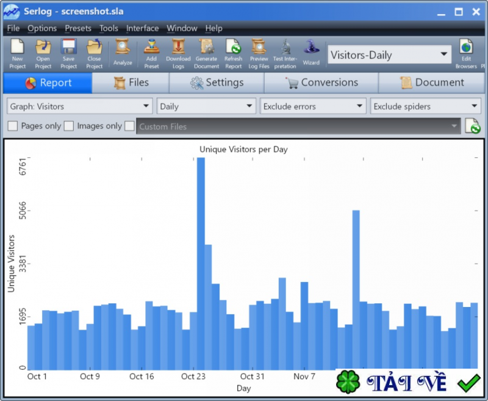The height and width of the screenshot is (401, 488).
Task: Click the Unique Visitors y-axis title
Action: [11, 264]
